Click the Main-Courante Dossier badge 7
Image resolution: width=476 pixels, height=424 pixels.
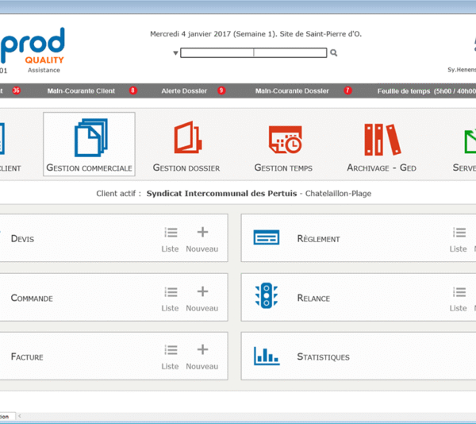click(347, 91)
